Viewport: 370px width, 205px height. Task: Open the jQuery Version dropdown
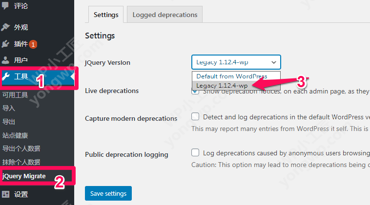pos(236,62)
